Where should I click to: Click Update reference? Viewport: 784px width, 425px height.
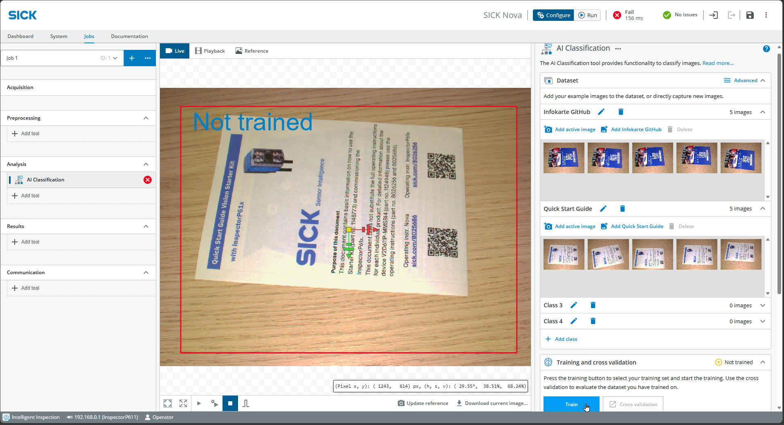click(423, 403)
